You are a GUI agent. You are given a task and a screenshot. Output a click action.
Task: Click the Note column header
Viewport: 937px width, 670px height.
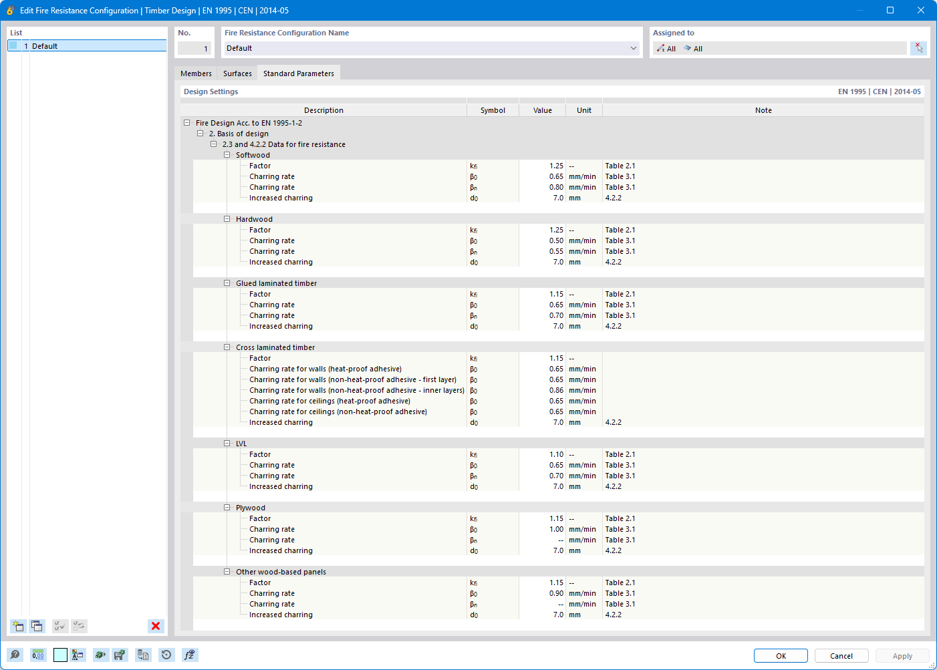coord(763,110)
